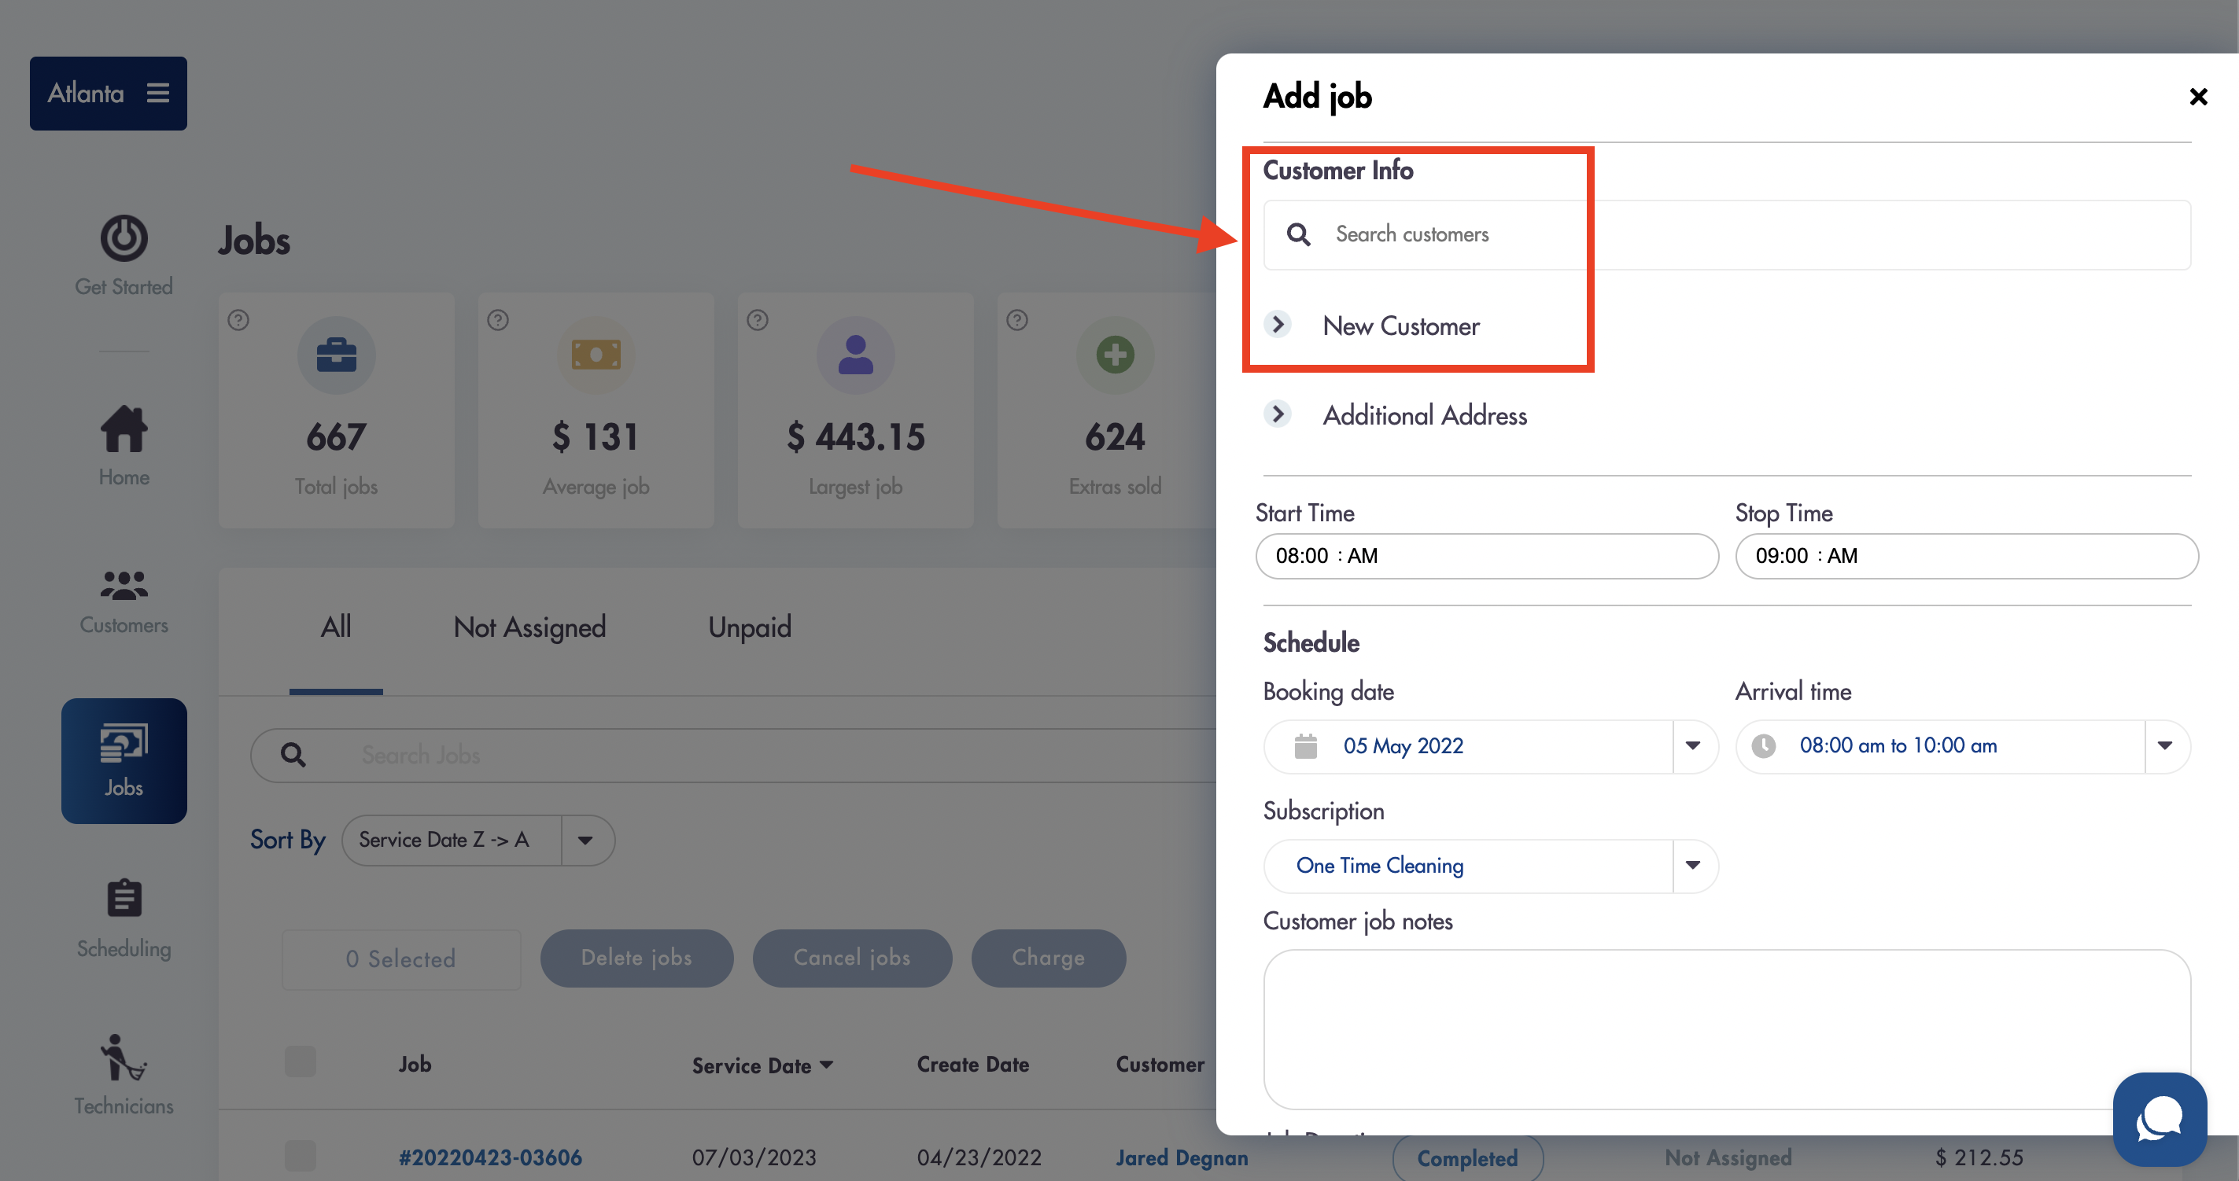Open the Technicians sidebar icon

(x=124, y=1057)
